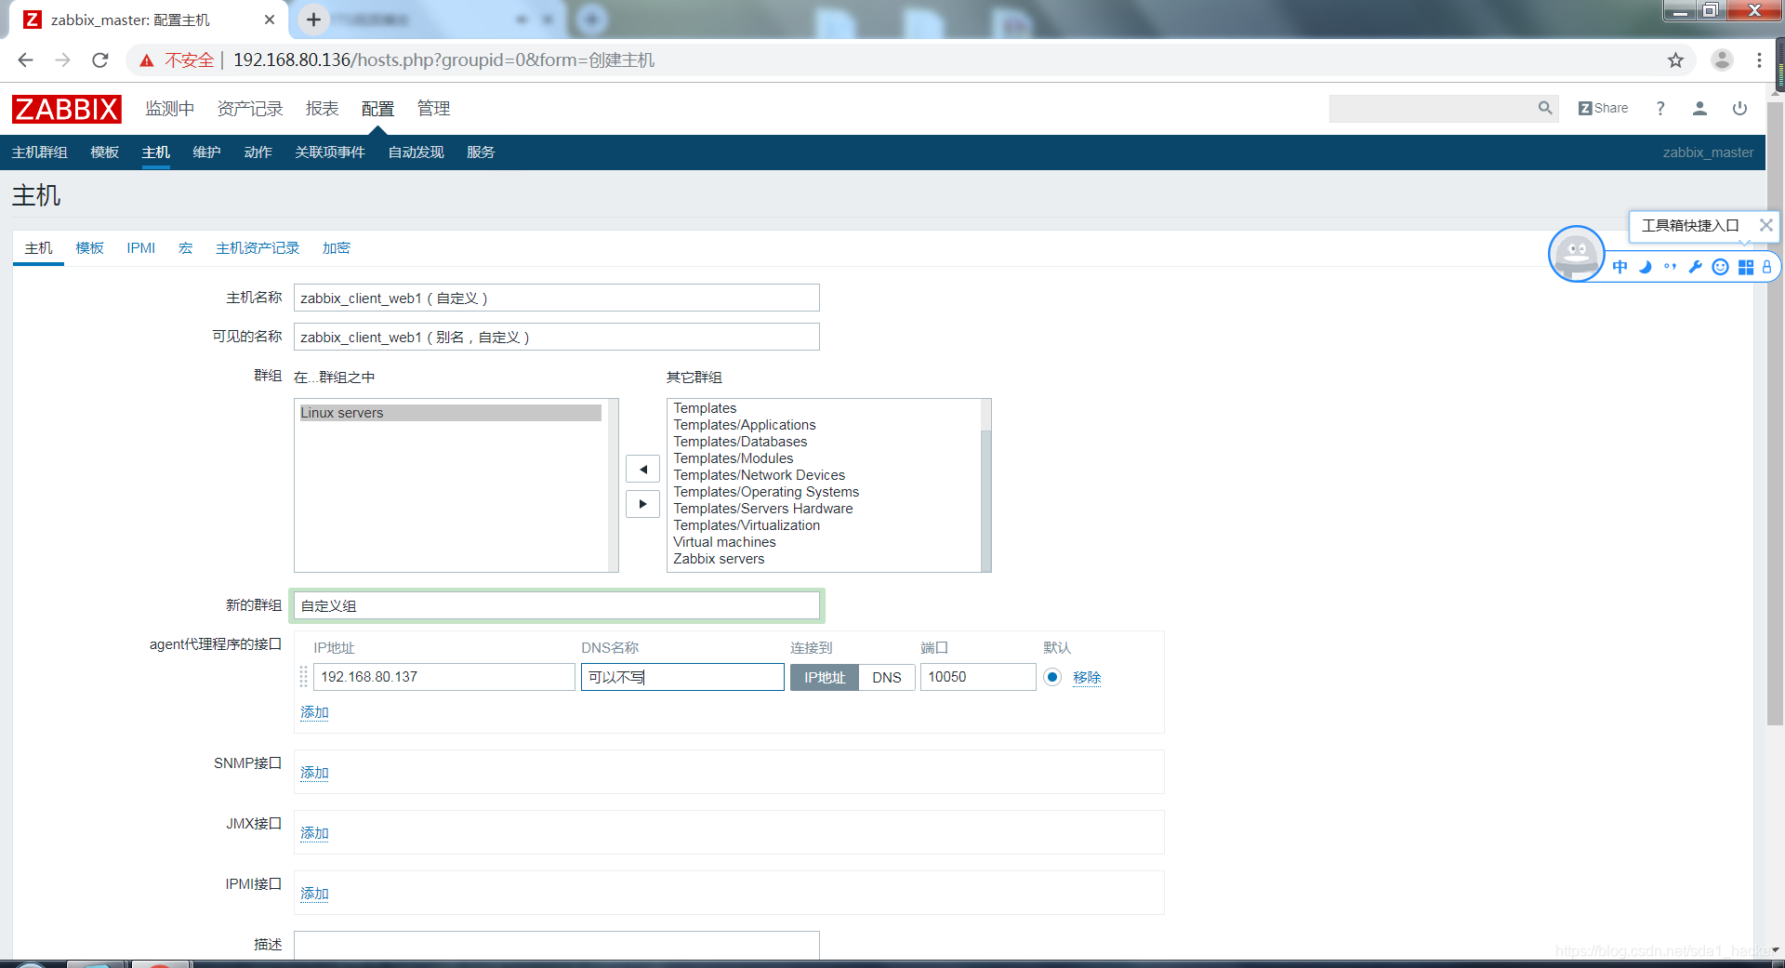Screen dimensions: 1785x968
Task: Open the 管理 menu
Action: 434,109
